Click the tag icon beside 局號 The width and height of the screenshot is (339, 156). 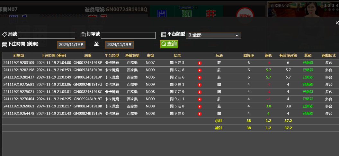(4, 34)
